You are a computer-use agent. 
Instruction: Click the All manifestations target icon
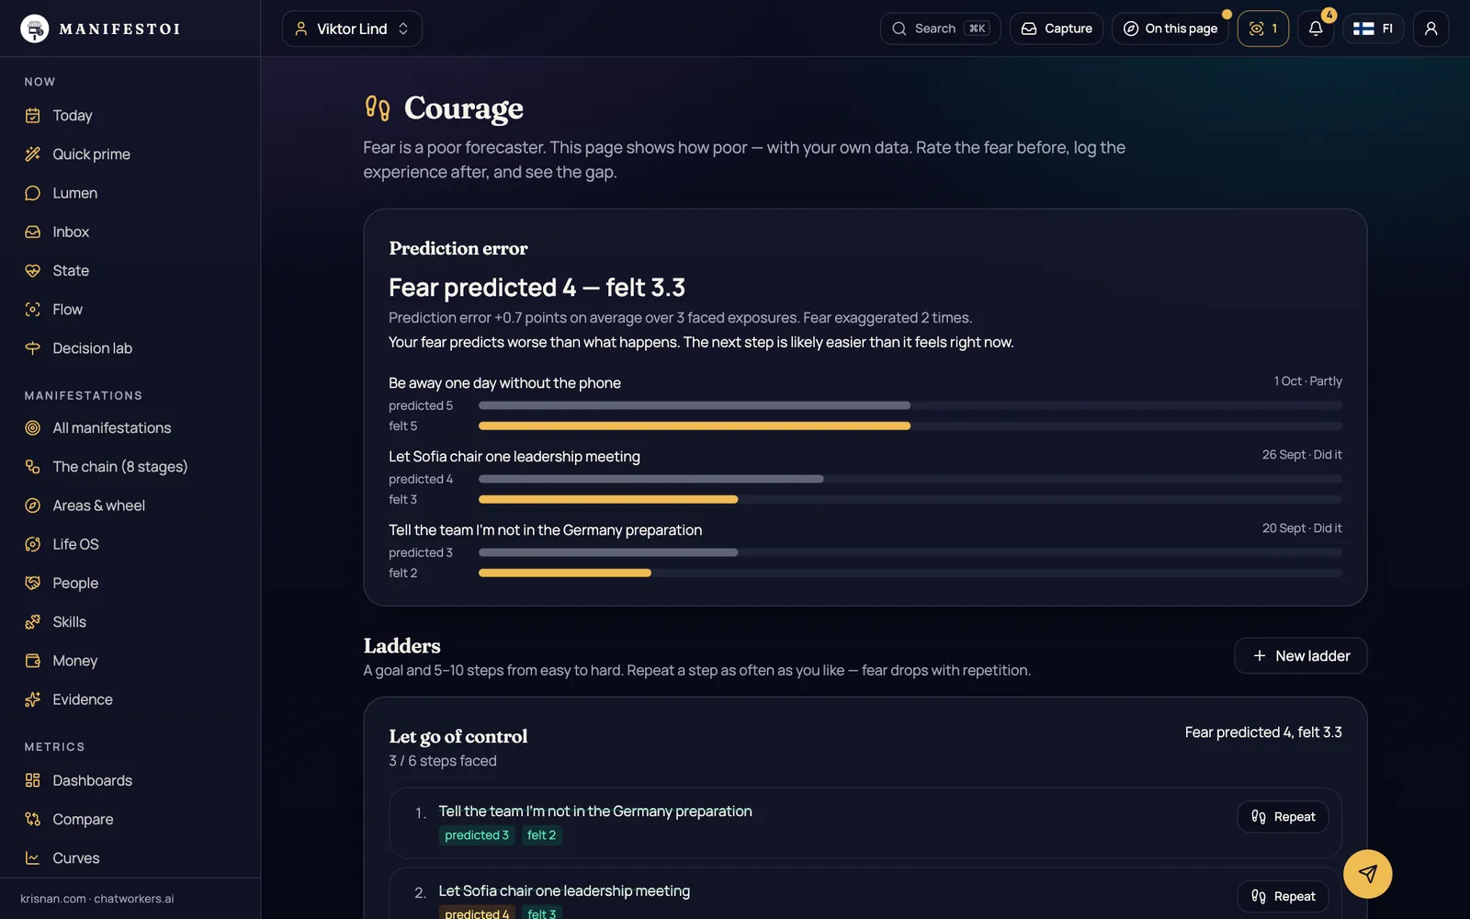(33, 428)
